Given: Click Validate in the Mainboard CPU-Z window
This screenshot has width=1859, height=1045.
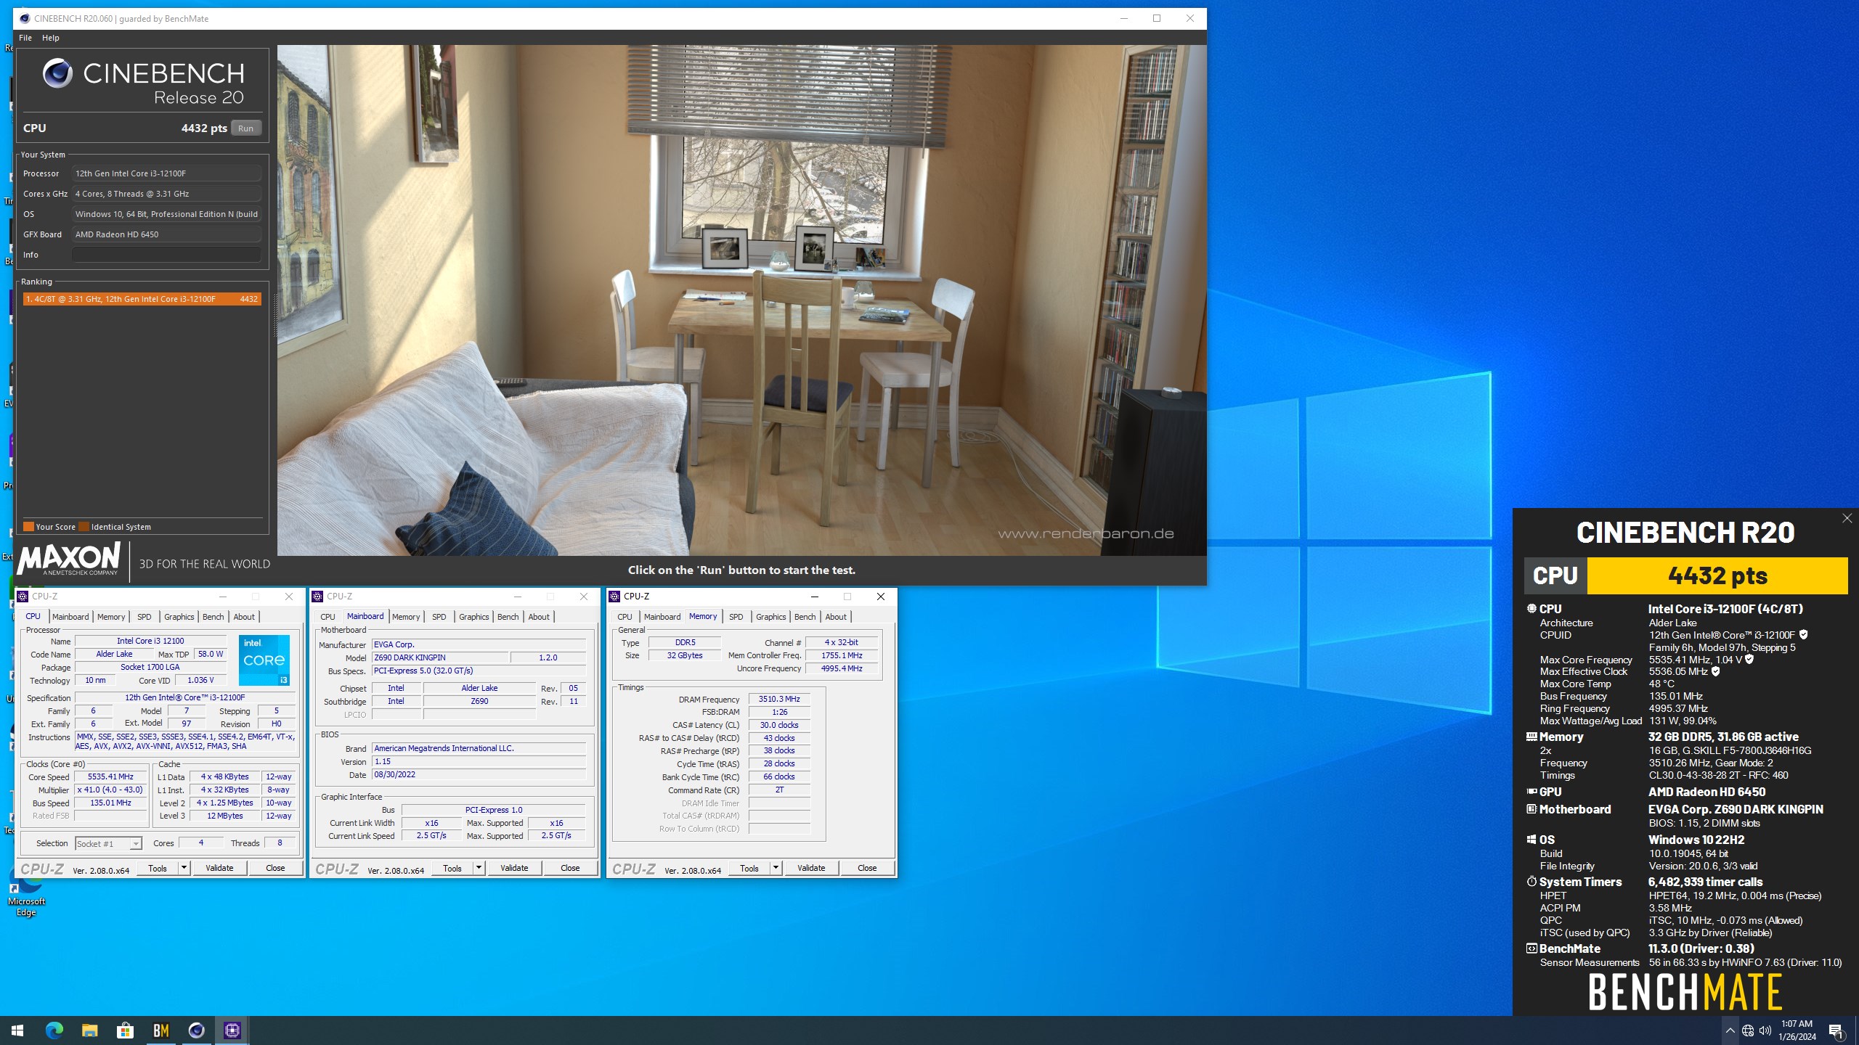Looking at the screenshot, I should coord(514,868).
